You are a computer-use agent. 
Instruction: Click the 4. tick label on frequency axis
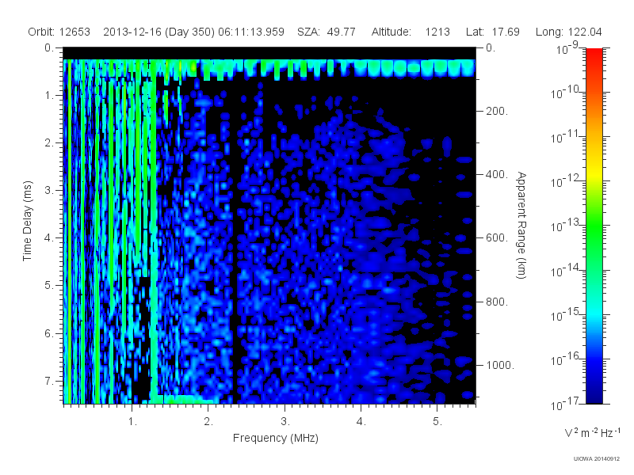tap(361, 422)
